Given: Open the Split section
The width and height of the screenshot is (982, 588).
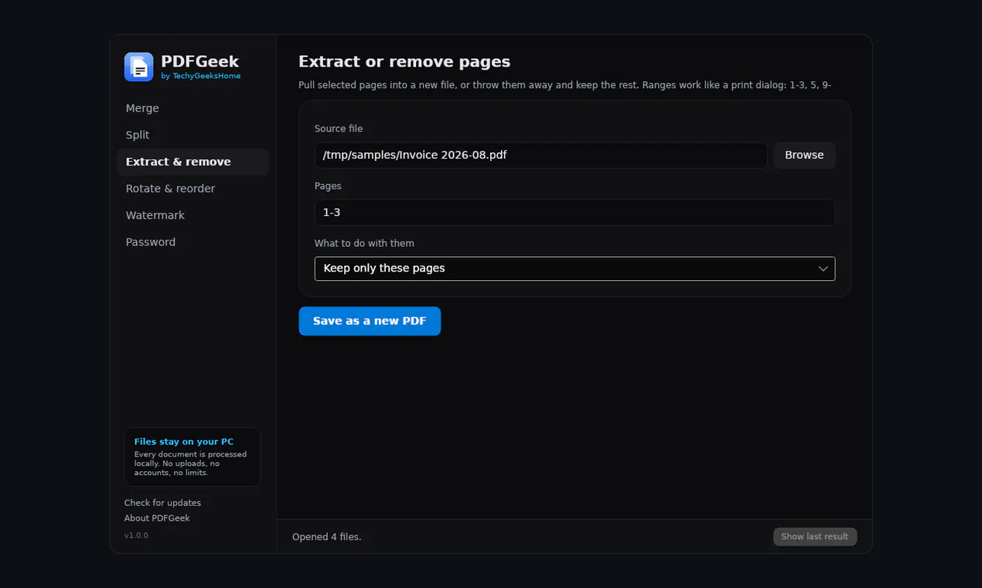Looking at the screenshot, I should coord(193,135).
